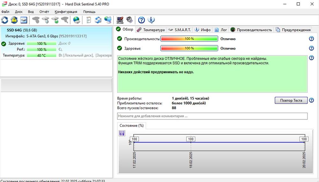Viewport: 319px width, 182px height.
Task: Click the Perf. 100 % bar in disk list
Action: (41, 50)
